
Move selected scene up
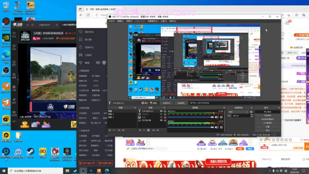coord(119,130)
